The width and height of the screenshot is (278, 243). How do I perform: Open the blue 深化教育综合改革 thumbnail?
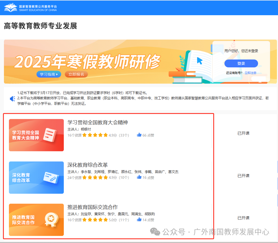coord(36,177)
